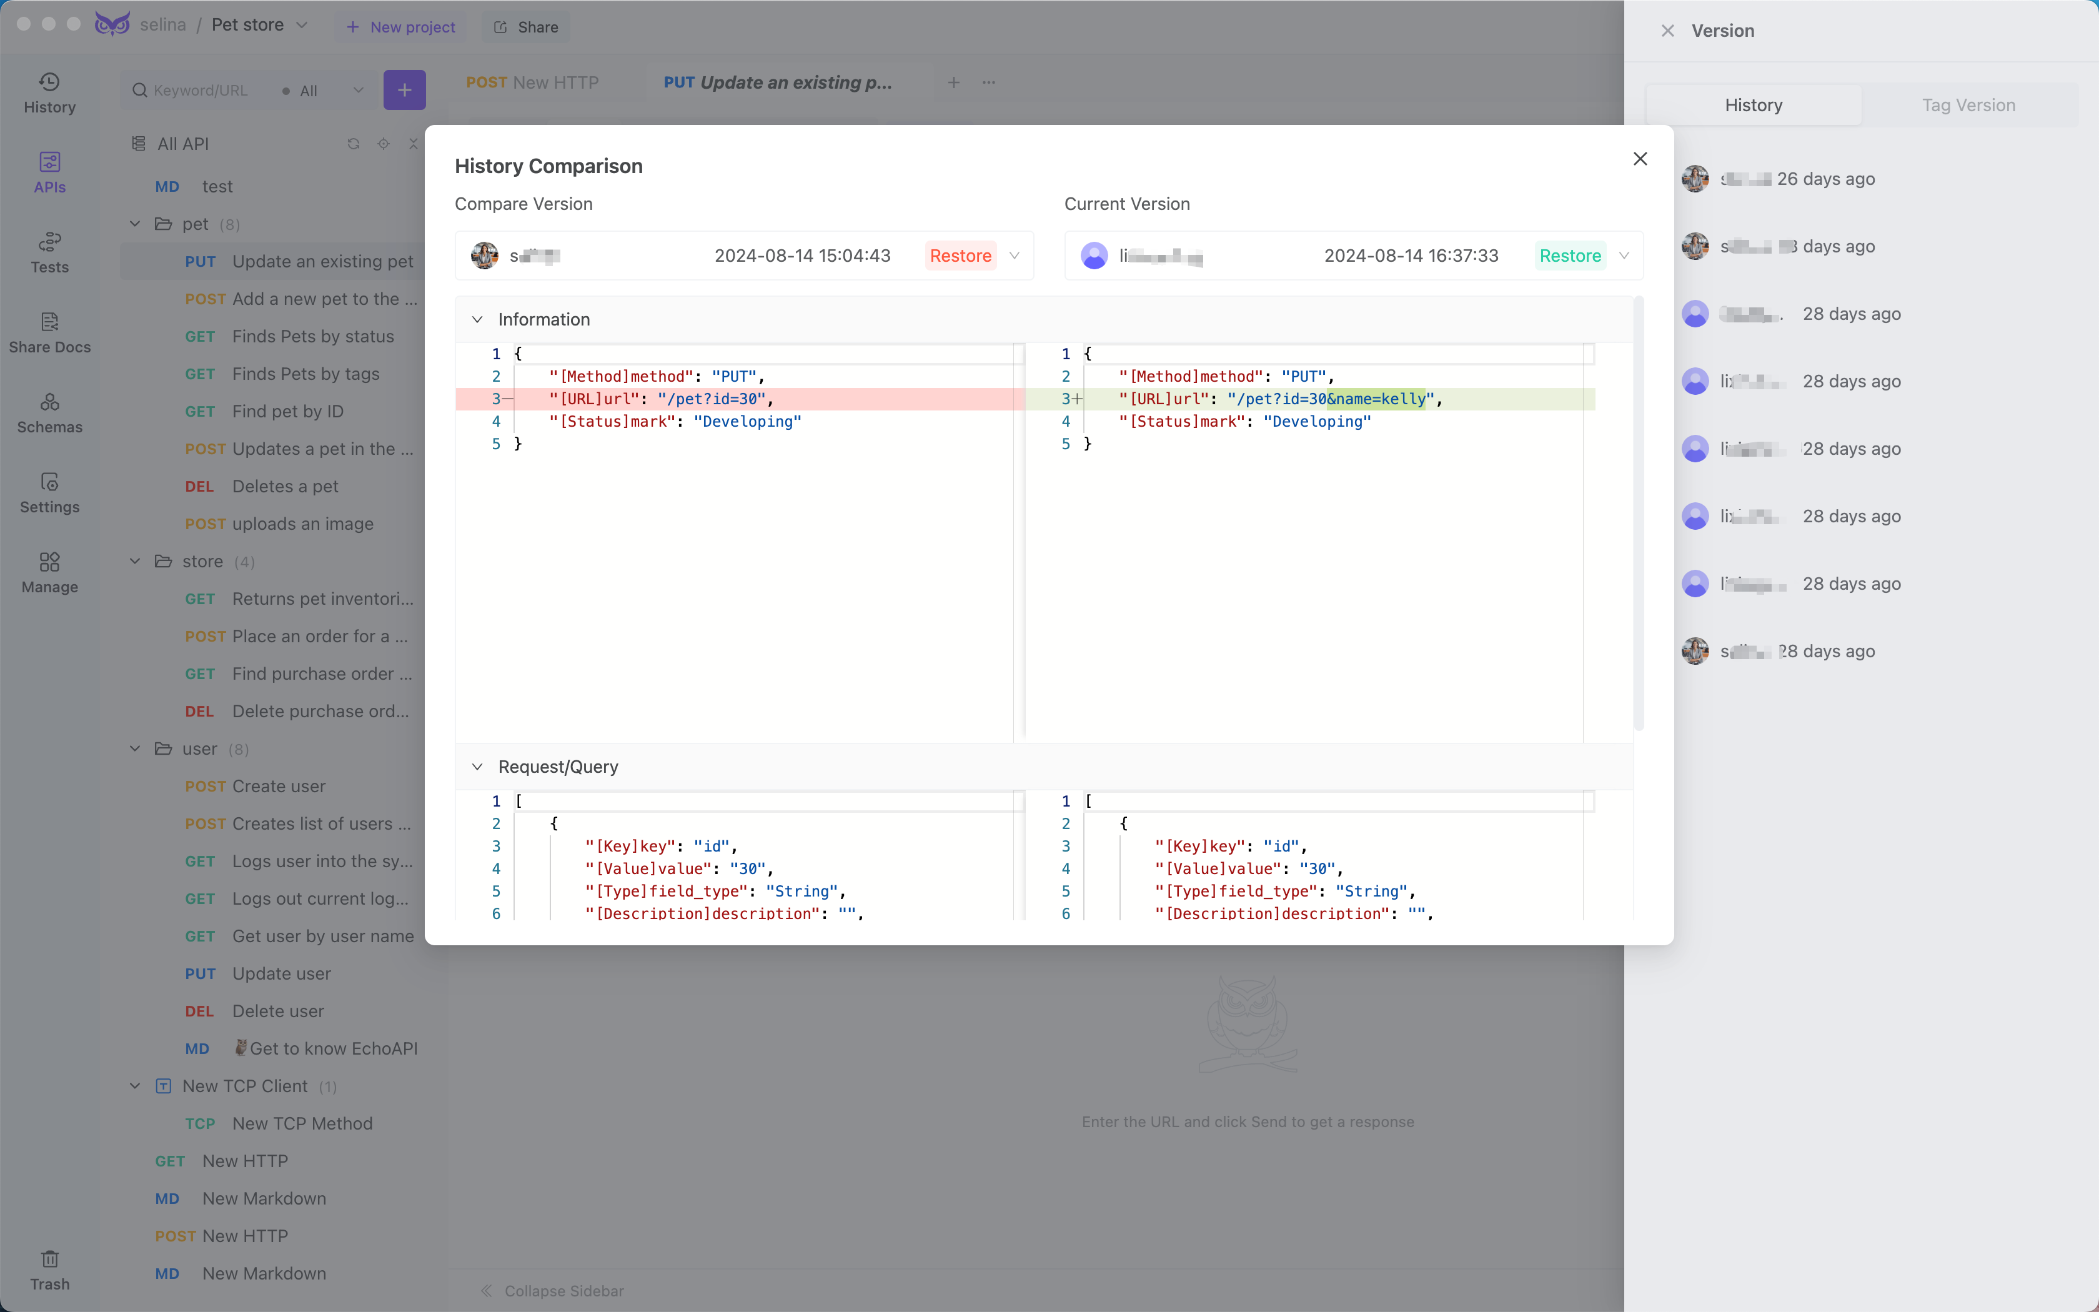Restore the compare version
The height and width of the screenshot is (1312, 2099).
960,256
